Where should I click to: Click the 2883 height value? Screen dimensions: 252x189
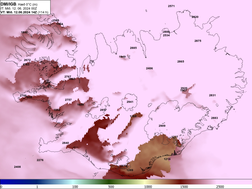pos(214,118)
